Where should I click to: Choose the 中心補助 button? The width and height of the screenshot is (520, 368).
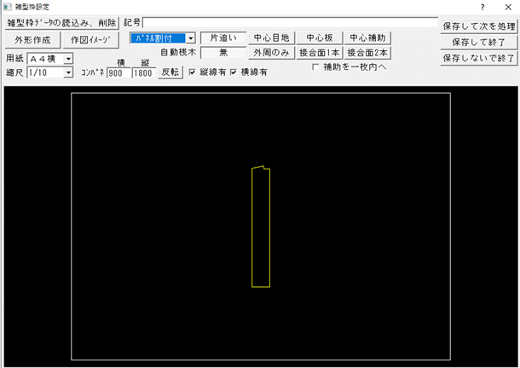point(368,37)
